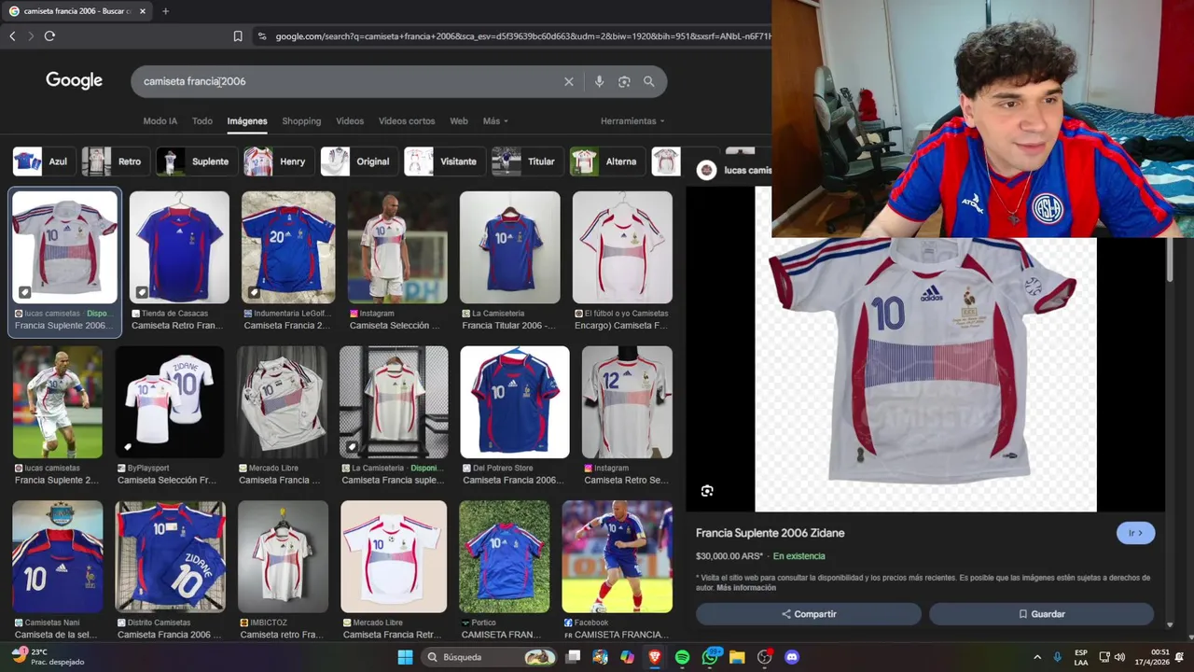
Task: Open volume control in the system tray
Action: 1119,657
